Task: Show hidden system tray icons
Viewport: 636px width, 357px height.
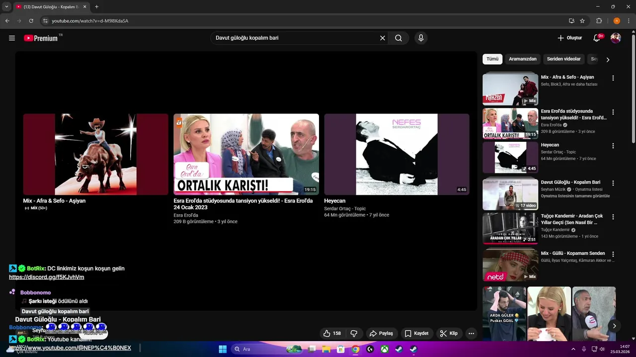Action: (x=573, y=349)
